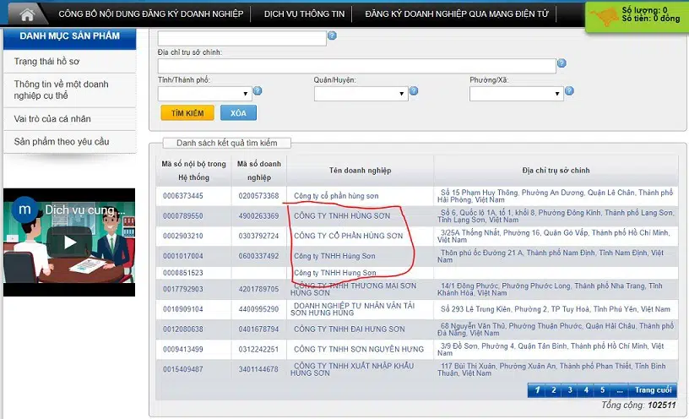Image resolution: width=689 pixels, height=419 pixels.
Task: Select Trạng thái hồ sơ in sidebar
Action: tap(46, 62)
